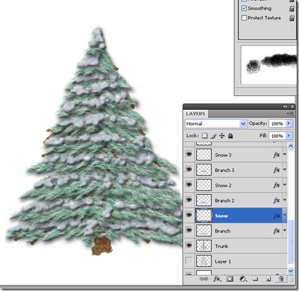Screen dimensions: 299x291
Task: Click the layers scrollbar down arrow
Action: coord(290,270)
